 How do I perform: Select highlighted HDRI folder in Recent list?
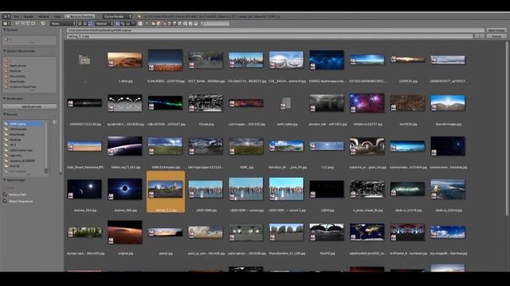(23, 124)
